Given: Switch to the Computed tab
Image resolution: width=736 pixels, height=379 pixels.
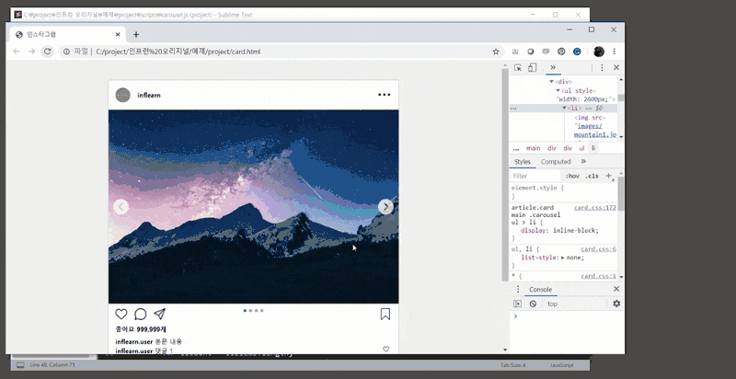Looking at the screenshot, I should [x=556, y=162].
